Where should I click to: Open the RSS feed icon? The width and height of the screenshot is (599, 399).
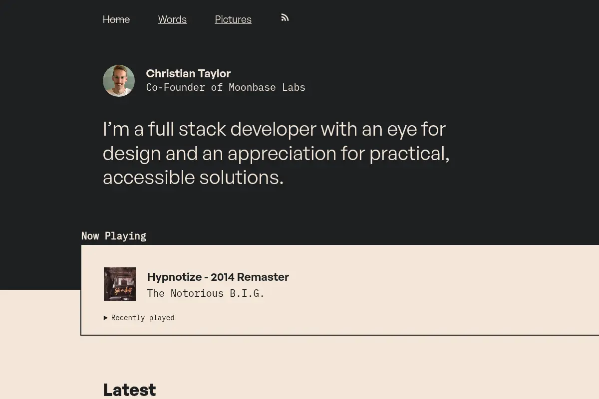point(285,17)
